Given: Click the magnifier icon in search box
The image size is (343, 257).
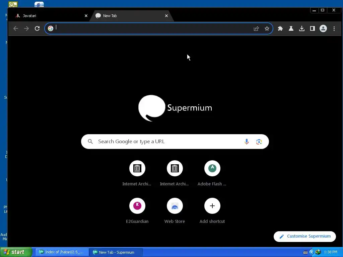Looking at the screenshot, I should click(90, 142).
